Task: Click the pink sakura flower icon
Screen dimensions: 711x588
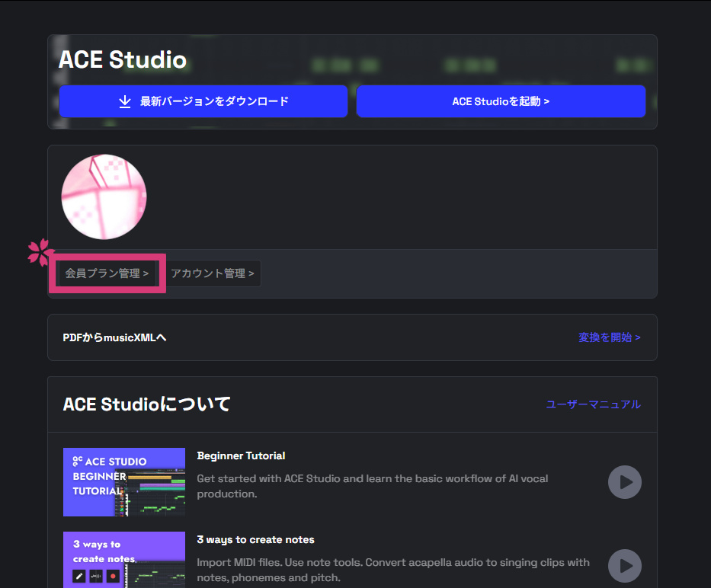Action: coord(41,253)
